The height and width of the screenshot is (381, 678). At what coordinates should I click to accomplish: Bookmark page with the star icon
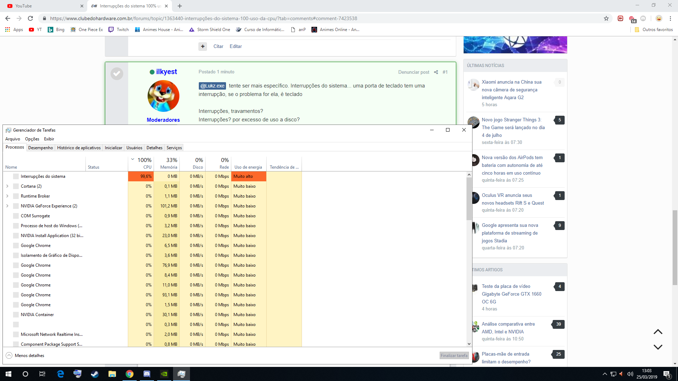[x=606, y=18]
